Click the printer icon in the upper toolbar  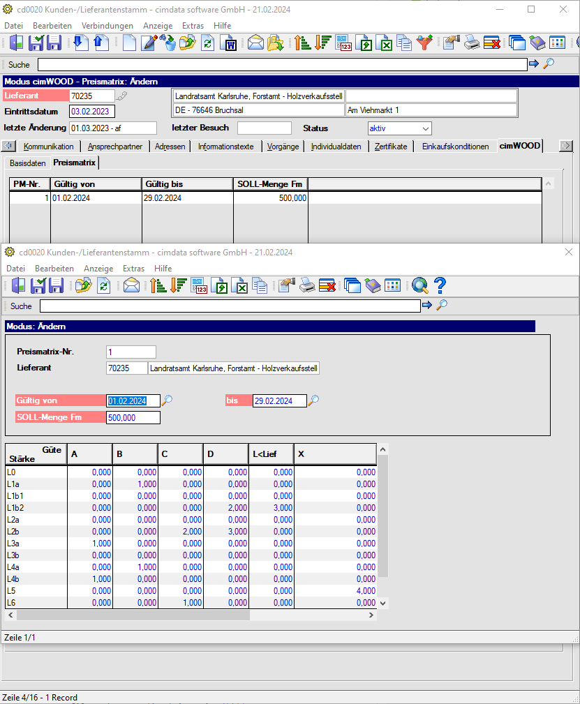point(472,43)
